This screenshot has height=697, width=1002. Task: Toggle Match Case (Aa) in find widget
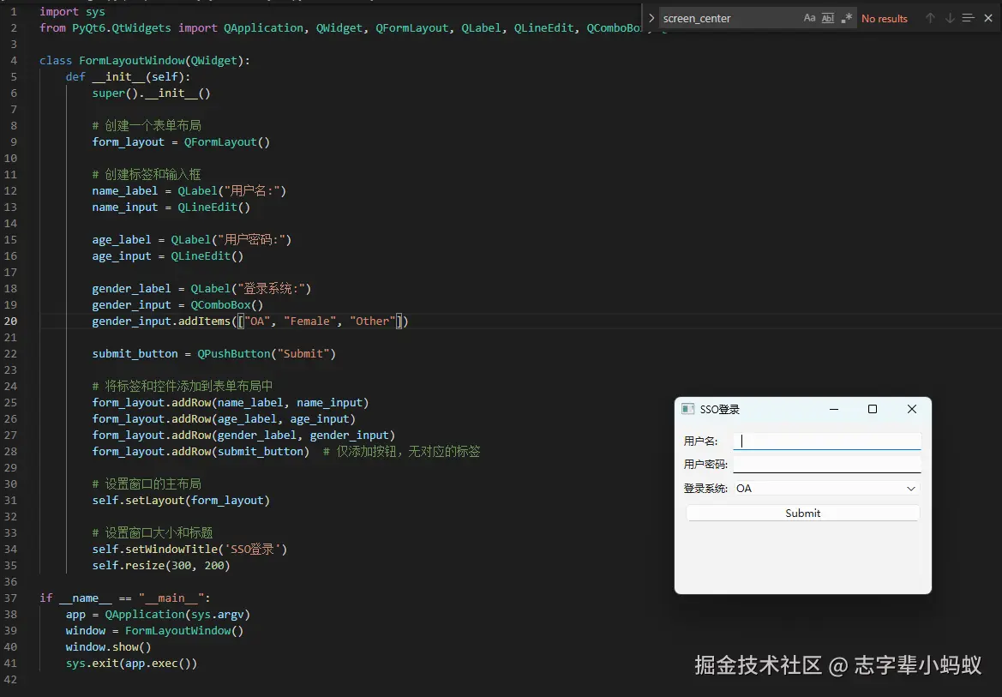[x=810, y=19]
